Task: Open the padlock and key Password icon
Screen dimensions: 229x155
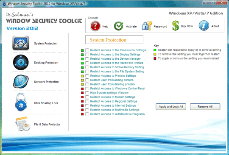Action: pyautogui.click(x=147, y=26)
